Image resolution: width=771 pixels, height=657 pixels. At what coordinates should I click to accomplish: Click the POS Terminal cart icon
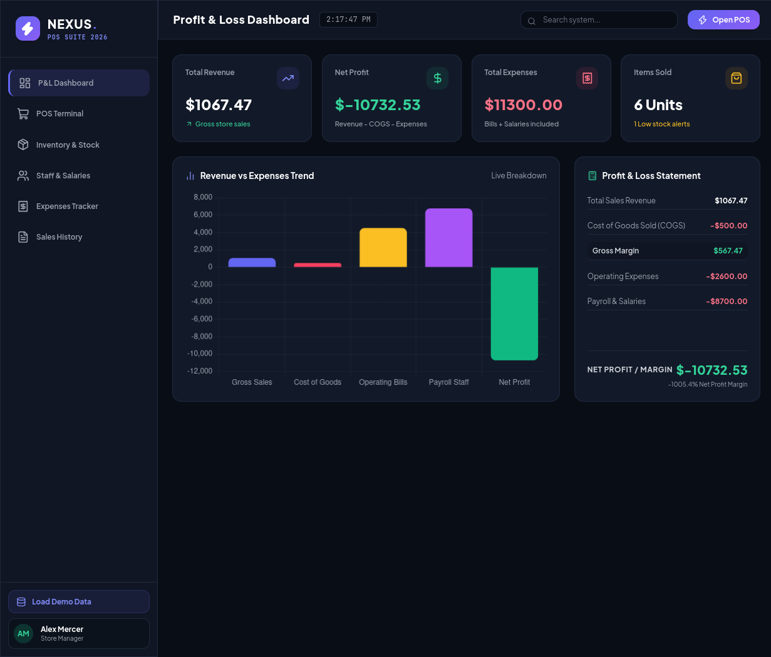click(23, 114)
